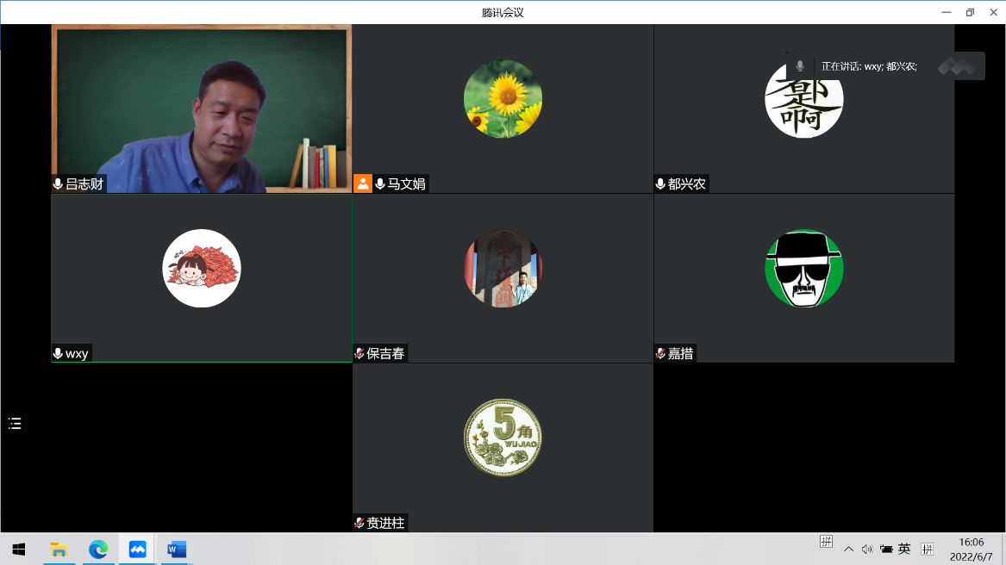The image size is (1006, 565).
Task: Click the muted microphone icon beside 保吉春
Action: [359, 353]
